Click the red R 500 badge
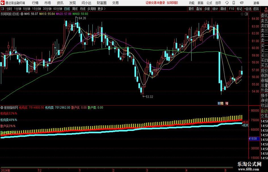 coord(266,10)
